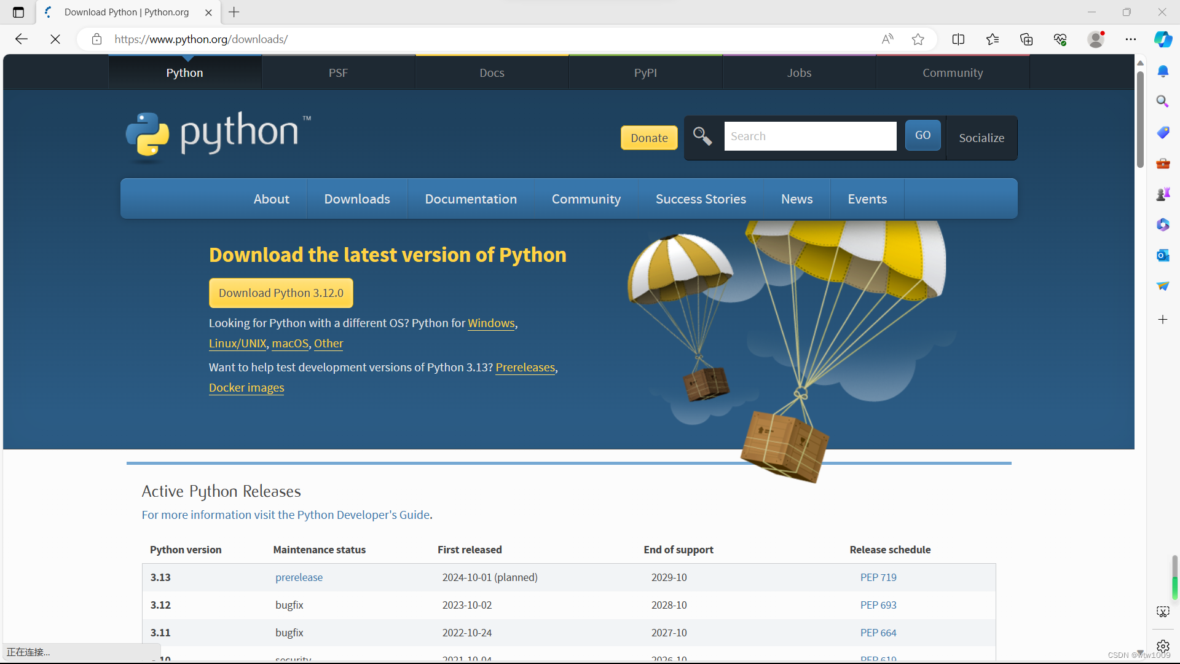
Task: Open Browser essentials heart icon
Action: pos(1060,39)
